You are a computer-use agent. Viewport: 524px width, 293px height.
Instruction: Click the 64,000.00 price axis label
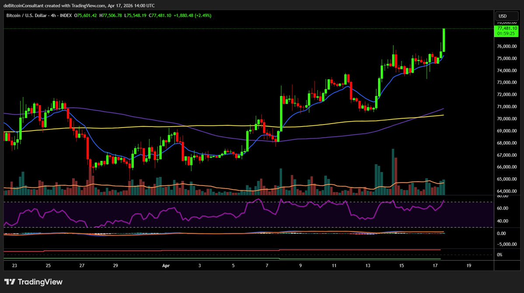507,191
